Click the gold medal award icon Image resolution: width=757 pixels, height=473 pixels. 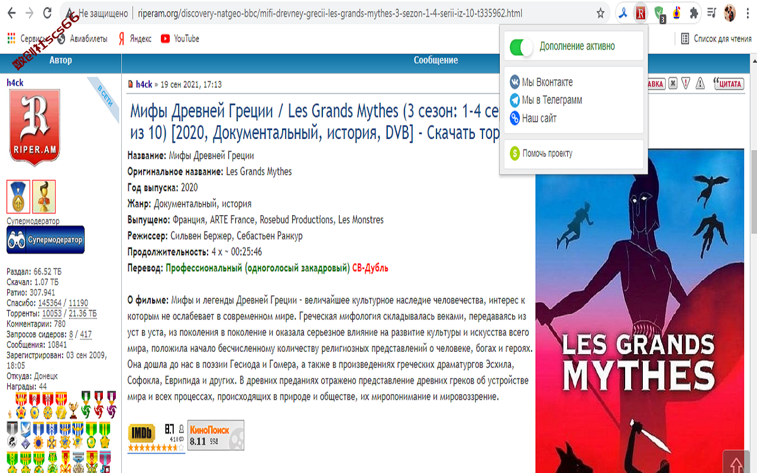pyautogui.click(x=18, y=196)
